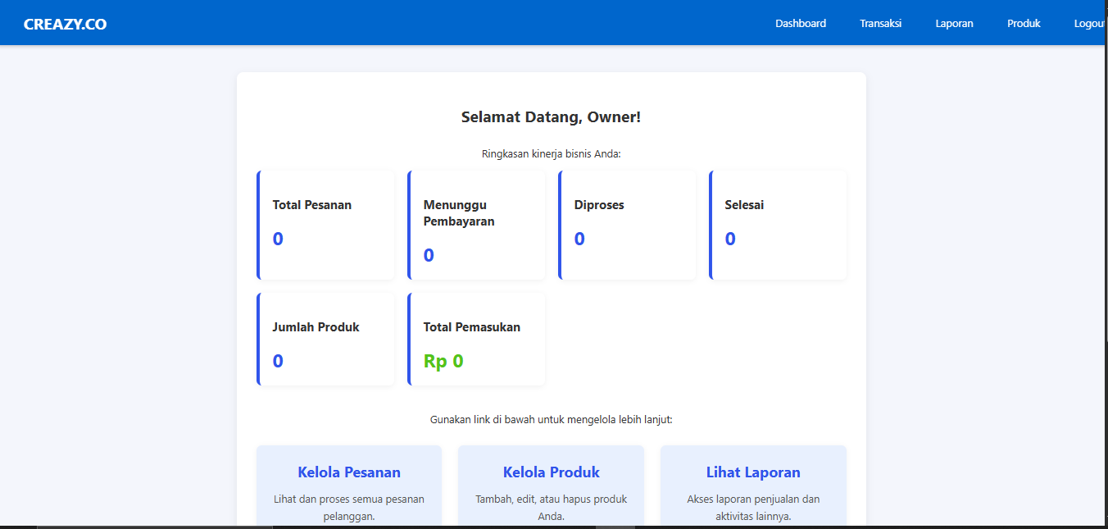1108x529 pixels.
Task: Click the Kelola Pesanan description text
Action: (348, 508)
